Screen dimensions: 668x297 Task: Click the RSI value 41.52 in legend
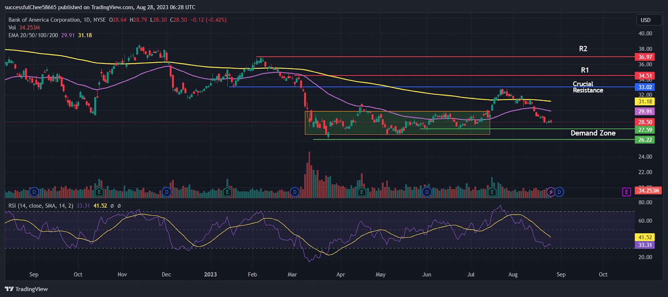click(100, 206)
